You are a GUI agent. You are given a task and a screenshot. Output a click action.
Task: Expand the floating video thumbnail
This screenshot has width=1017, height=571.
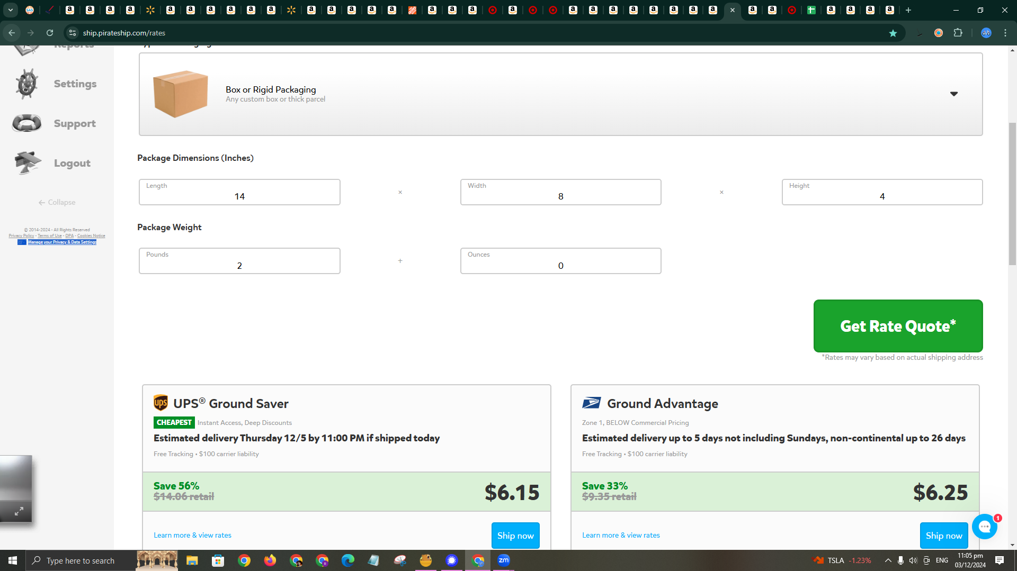(19, 511)
